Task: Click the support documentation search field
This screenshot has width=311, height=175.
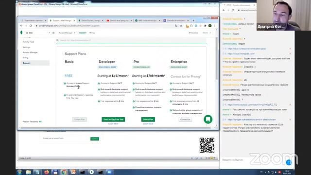Action: pos(131,40)
